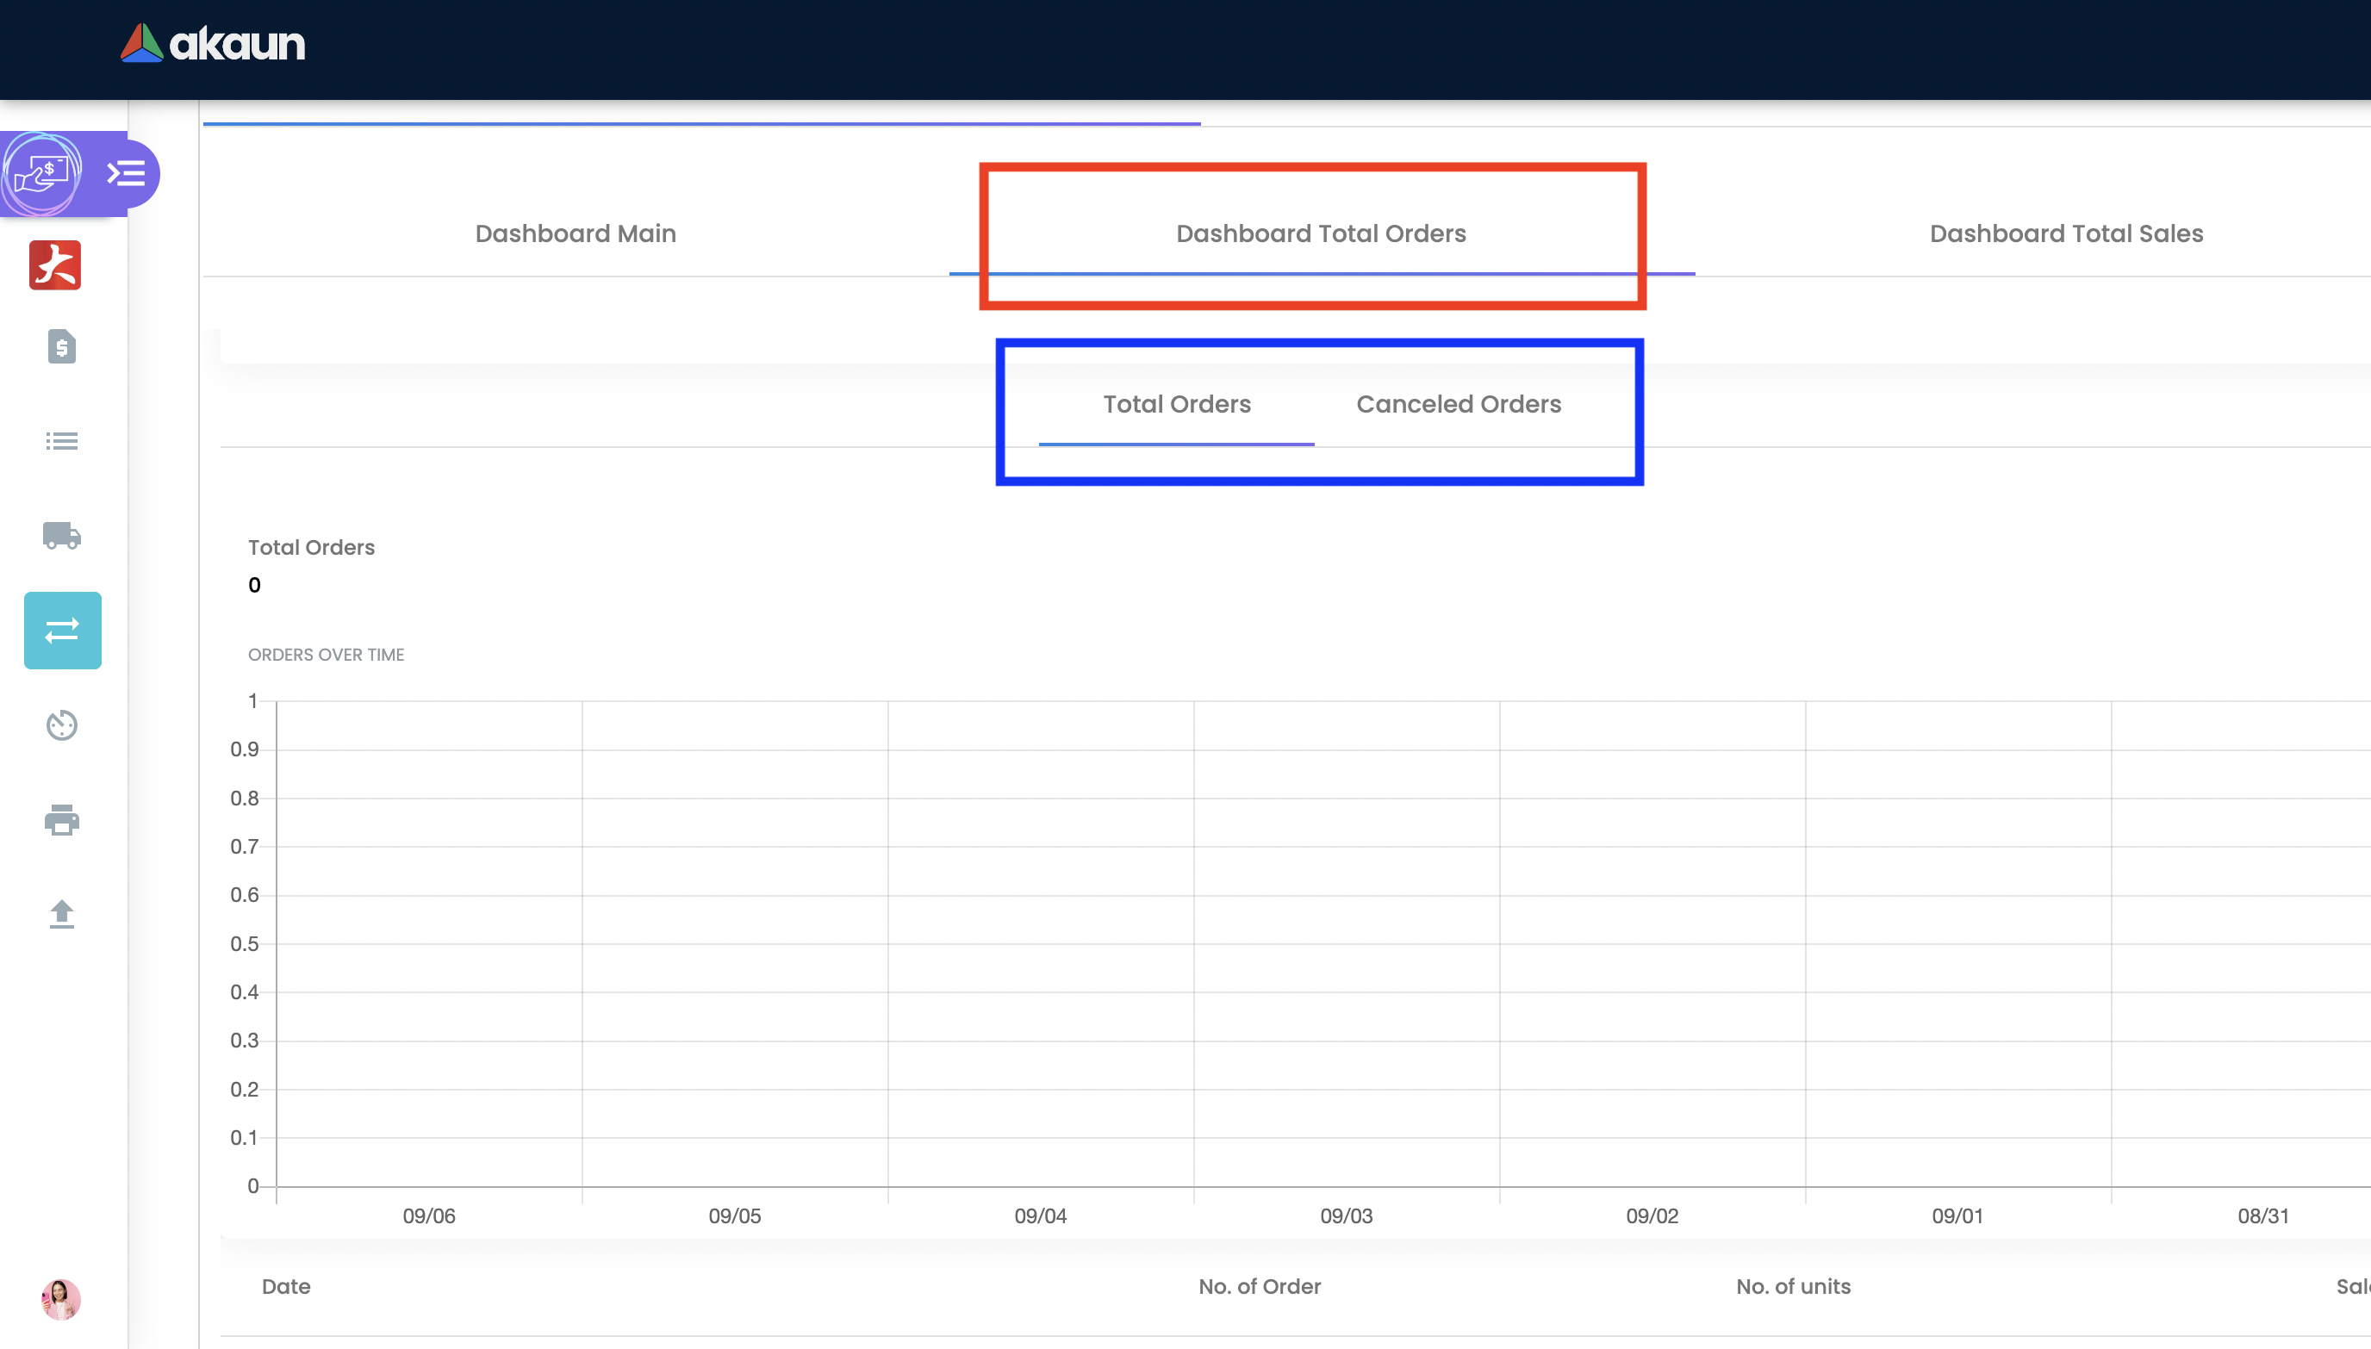The image size is (2371, 1349).
Task: Click the Date column header
Action: (x=285, y=1286)
